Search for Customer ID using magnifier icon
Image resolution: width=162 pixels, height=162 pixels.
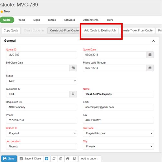(x=73, y=94)
